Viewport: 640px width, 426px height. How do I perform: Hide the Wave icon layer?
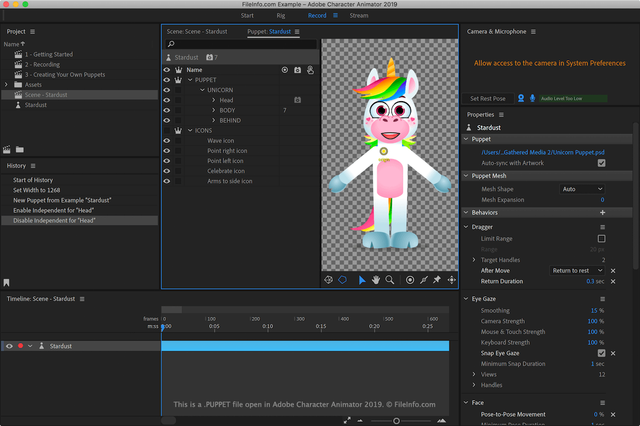(x=167, y=141)
